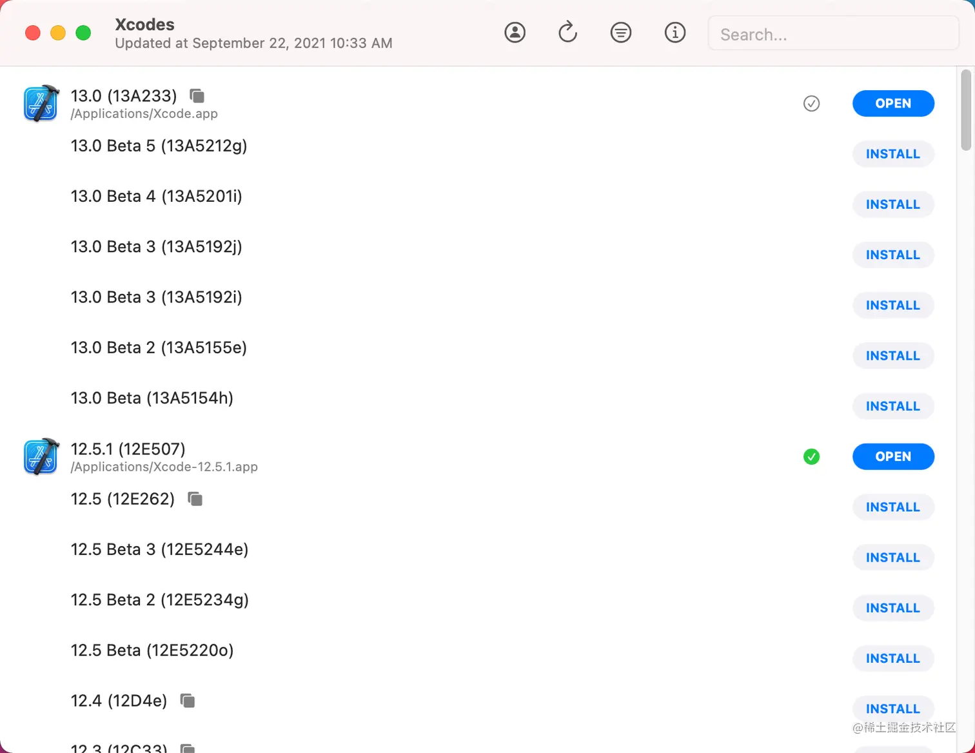
Task: Open the filter options icon
Action: click(x=621, y=32)
